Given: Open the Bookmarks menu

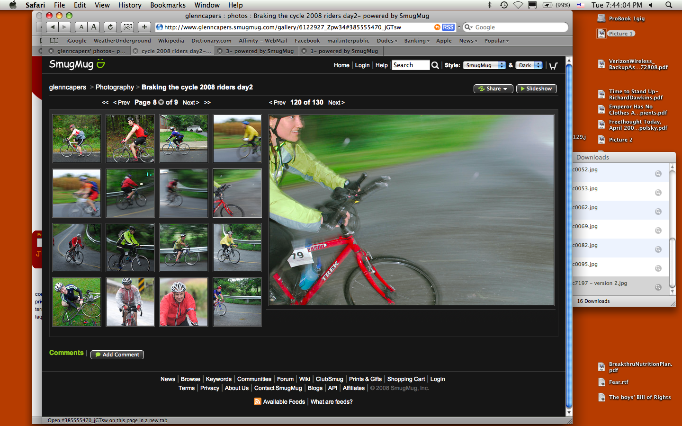Looking at the screenshot, I should point(168,5).
